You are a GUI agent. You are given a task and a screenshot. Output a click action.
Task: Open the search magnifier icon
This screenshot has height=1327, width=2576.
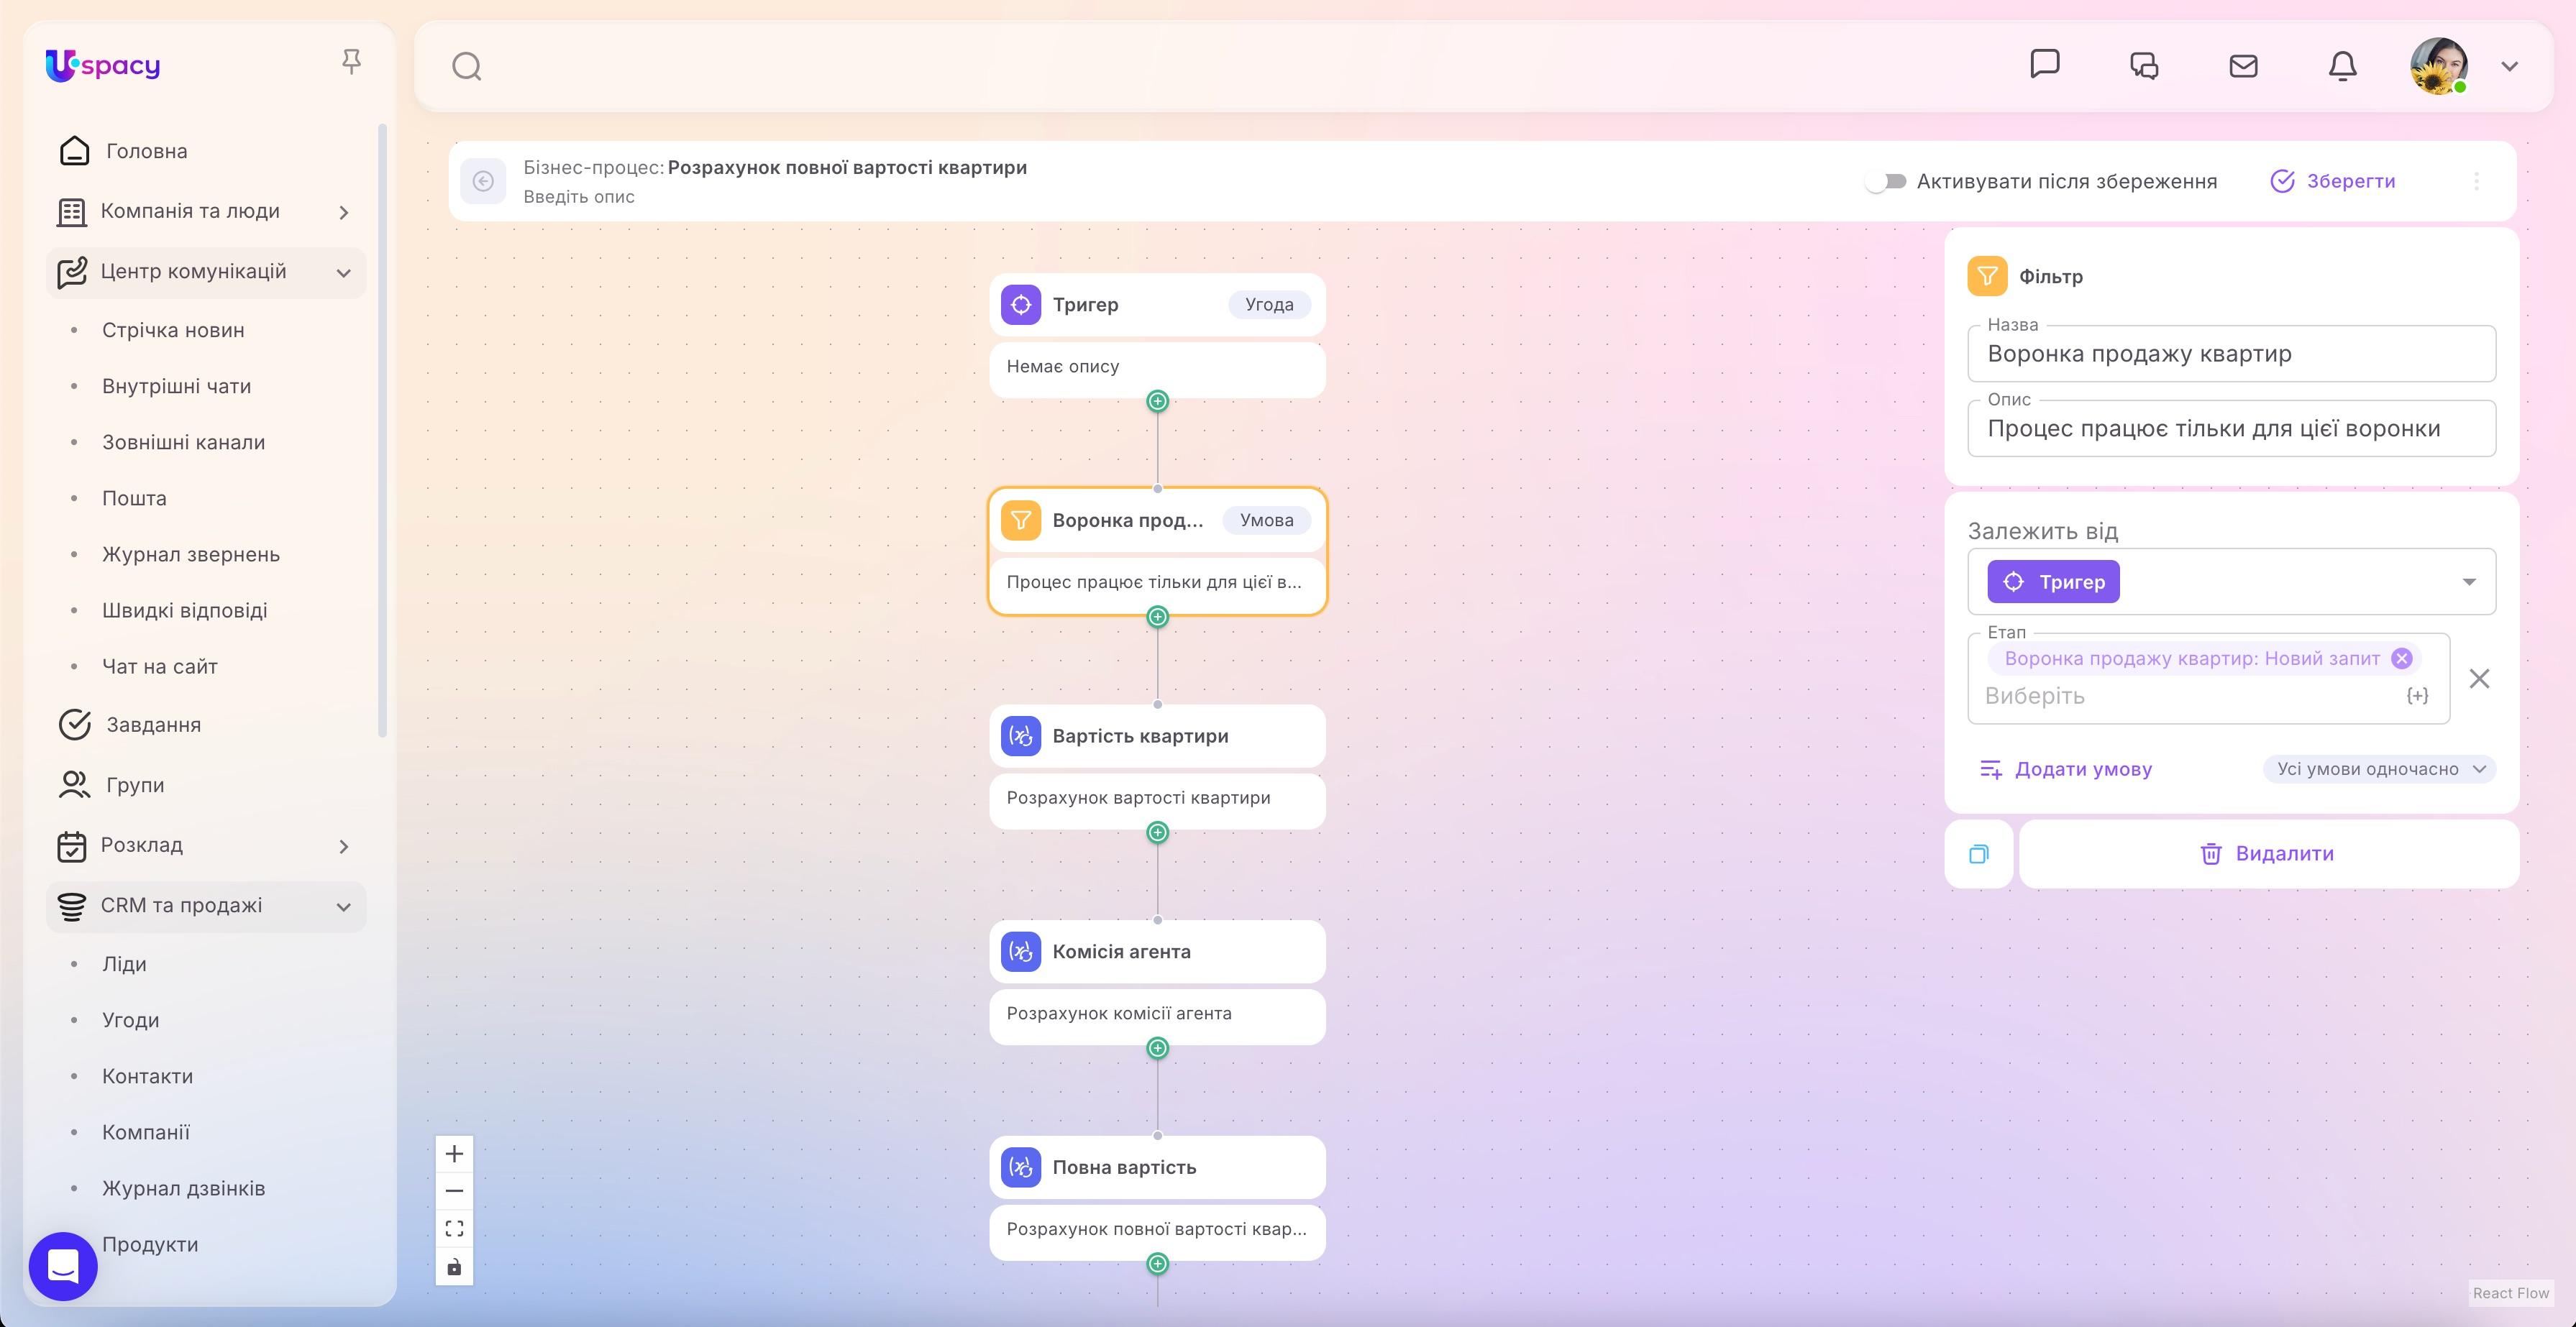click(467, 66)
